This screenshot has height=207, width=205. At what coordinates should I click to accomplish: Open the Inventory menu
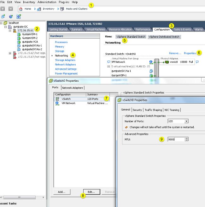[x=29, y=2]
